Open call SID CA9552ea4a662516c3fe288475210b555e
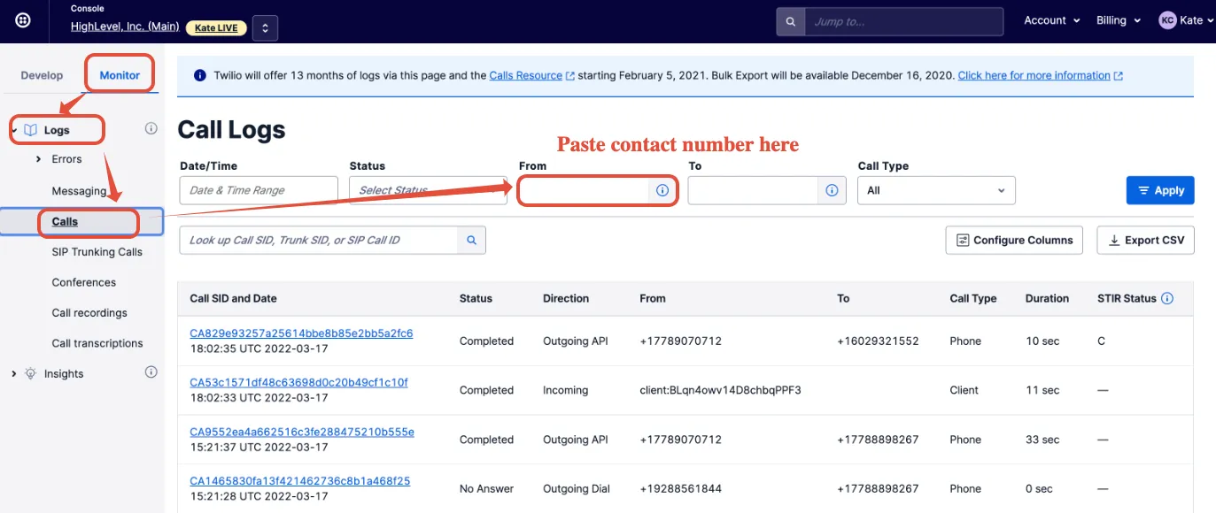Screen dimensions: 1216x513 pos(302,433)
